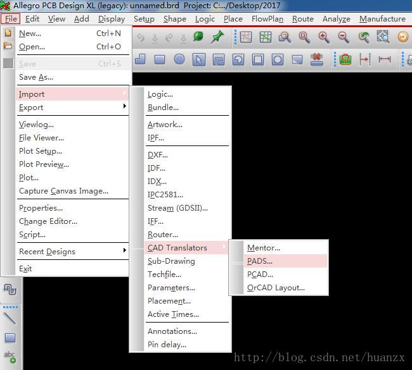Select the add line tool in left toolbar
412x370 pixels.
click(x=10, y=318)
